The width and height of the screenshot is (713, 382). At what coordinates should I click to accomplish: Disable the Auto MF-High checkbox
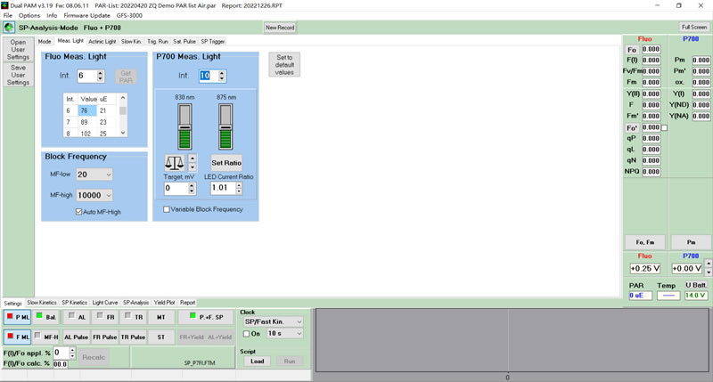coord(79,212)
